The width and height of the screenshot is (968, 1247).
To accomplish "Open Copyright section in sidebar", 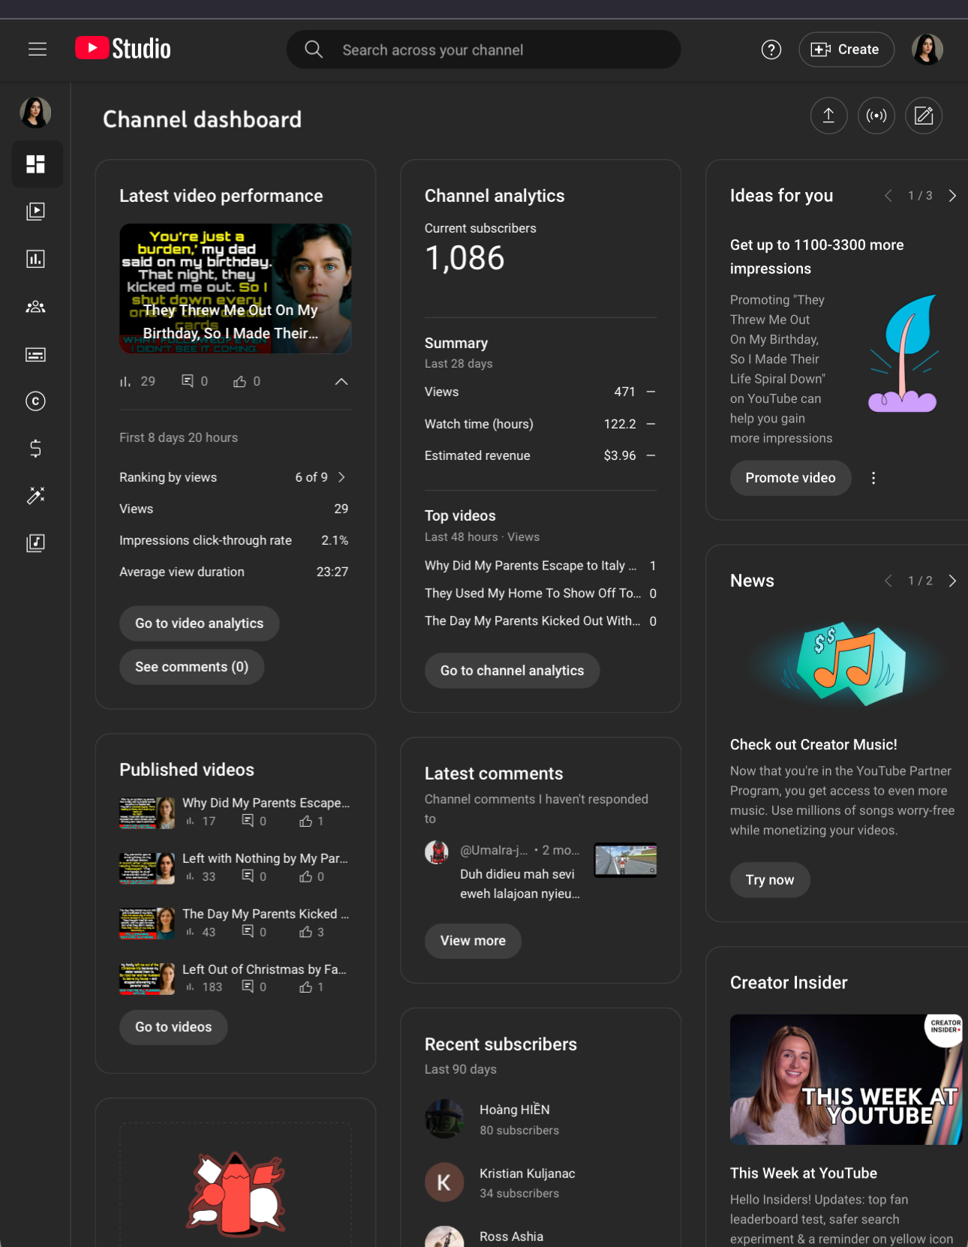I will (36, 401).
